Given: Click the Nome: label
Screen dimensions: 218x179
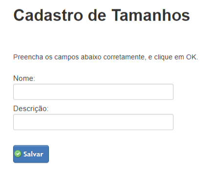Looking at the screenshot, I should tap(24, 79).
